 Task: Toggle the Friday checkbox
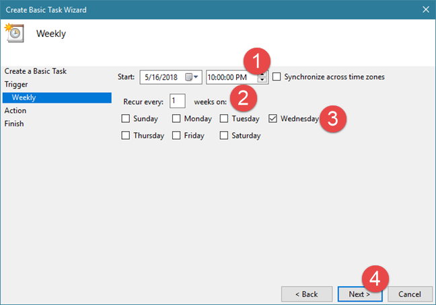coord(176,136)
